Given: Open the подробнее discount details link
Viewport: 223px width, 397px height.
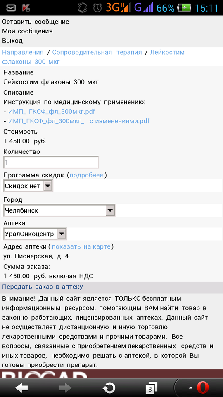Looking at the screenshot, I should [86, 175].
